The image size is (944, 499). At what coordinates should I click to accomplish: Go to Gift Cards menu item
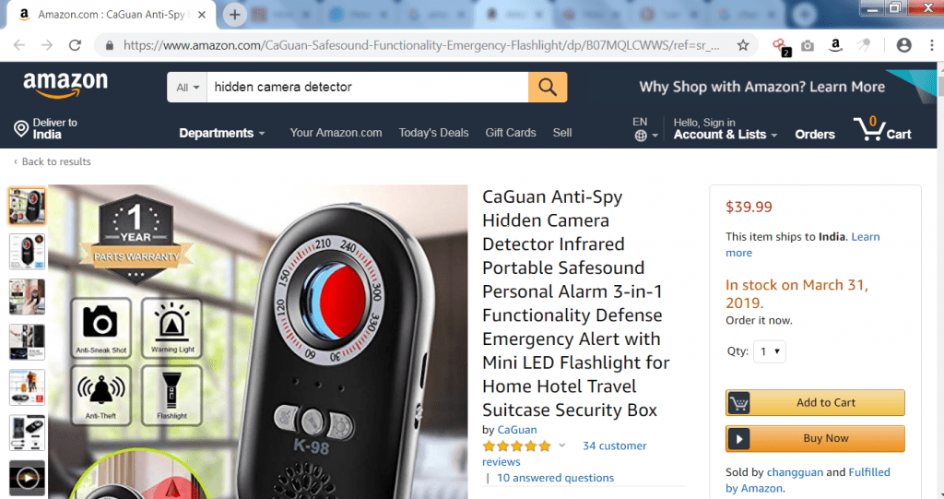click(511, 133)
